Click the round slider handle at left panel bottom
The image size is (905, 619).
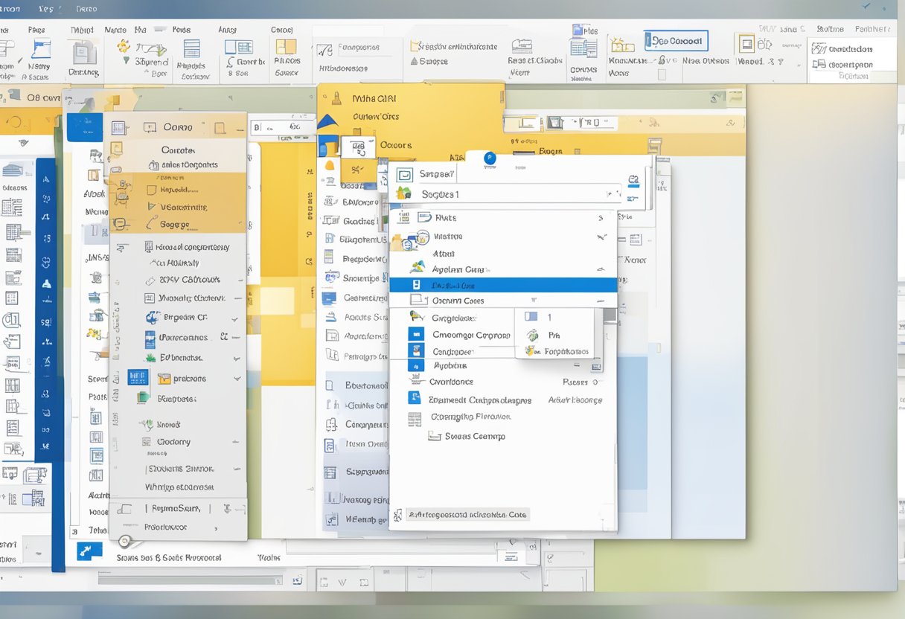124,541
